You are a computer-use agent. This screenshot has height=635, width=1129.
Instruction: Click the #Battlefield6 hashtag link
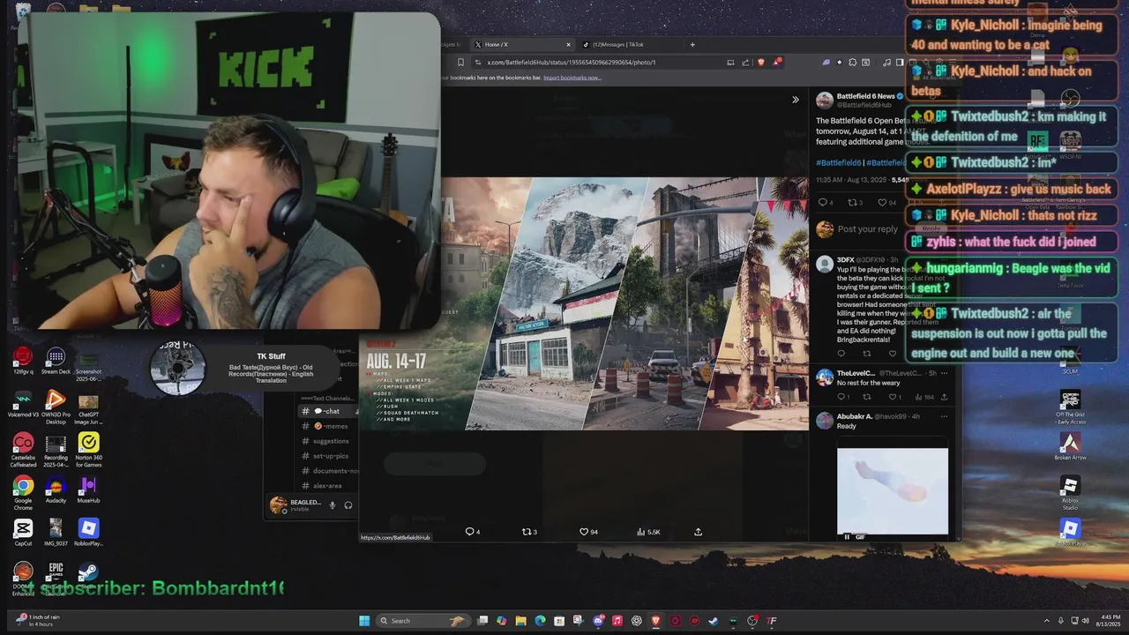pyautogui.click(x=838, y=162)
